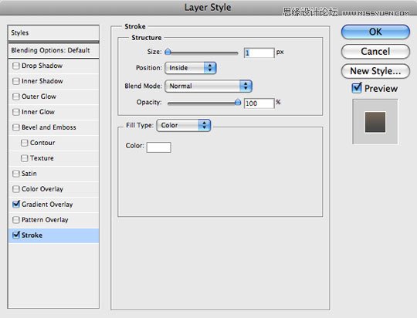417x318 pixels.
Task: Open the Blend Mode dropdown showing Normal
Action: 208,86
